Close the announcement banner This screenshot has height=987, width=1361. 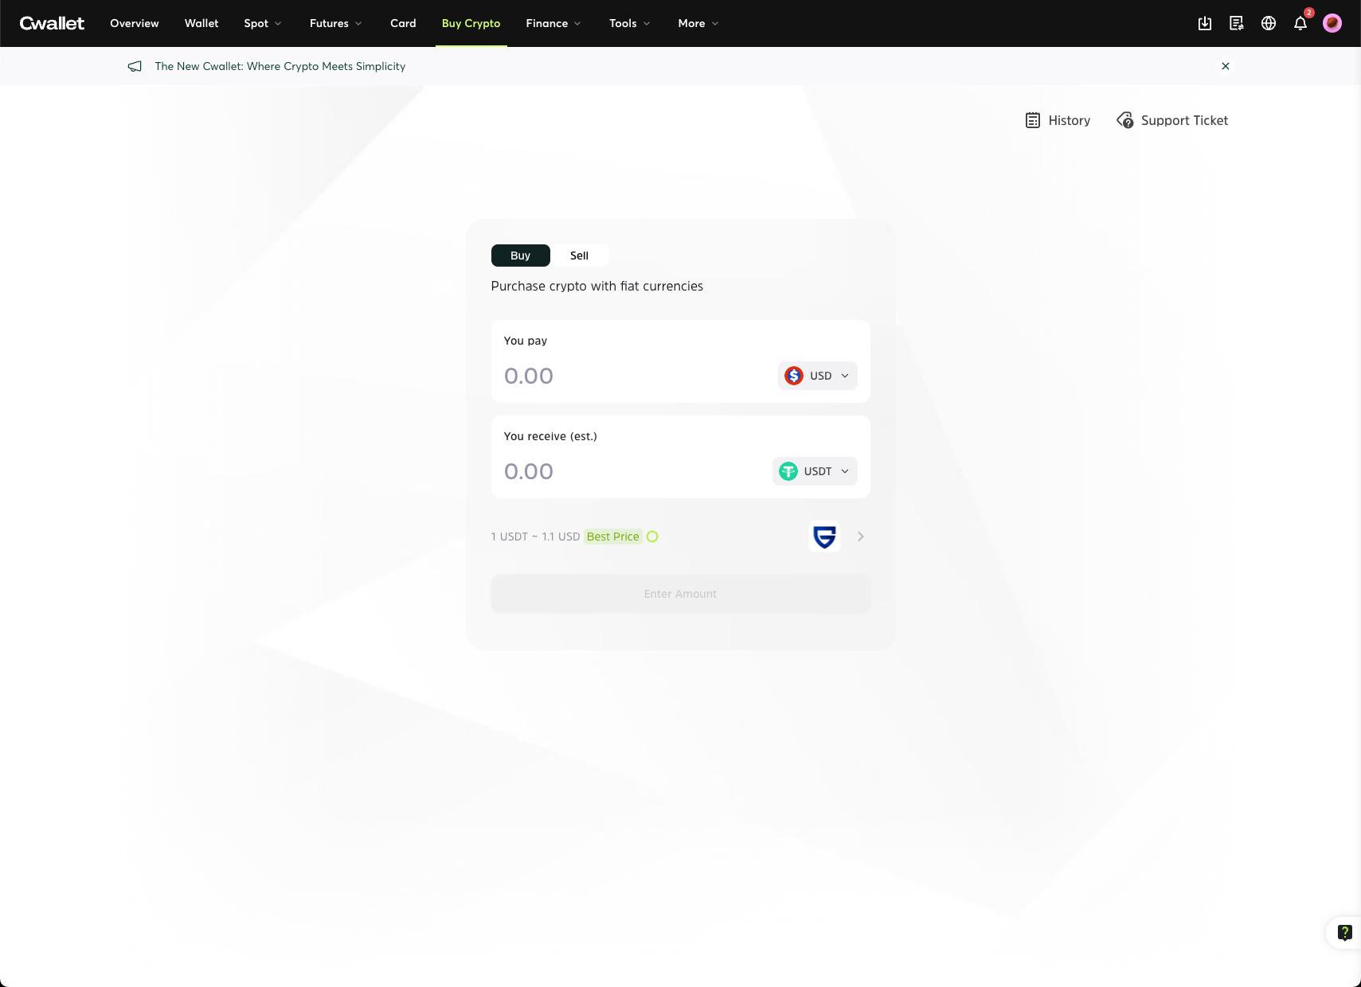1226,66
